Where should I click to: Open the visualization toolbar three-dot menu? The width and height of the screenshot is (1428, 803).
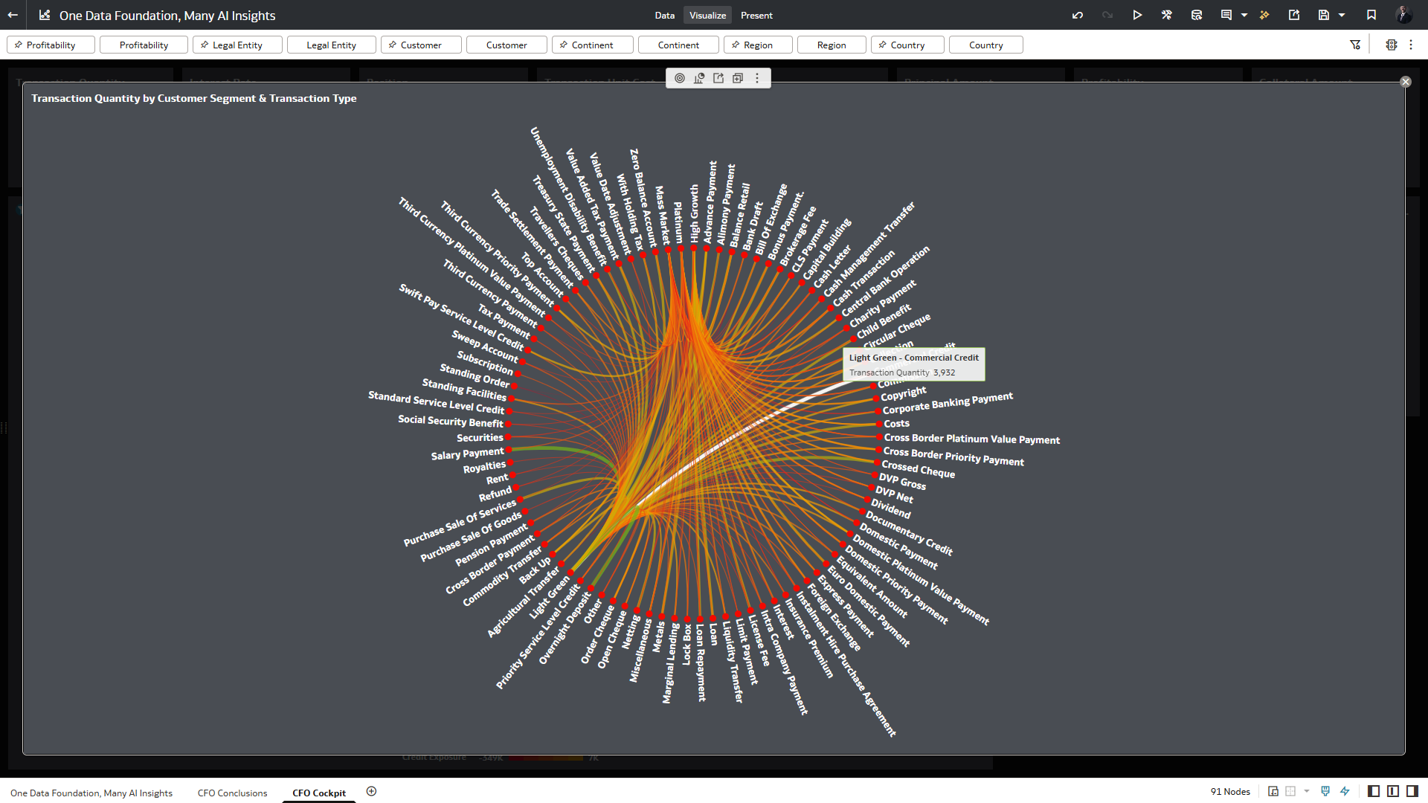point(757,78)
